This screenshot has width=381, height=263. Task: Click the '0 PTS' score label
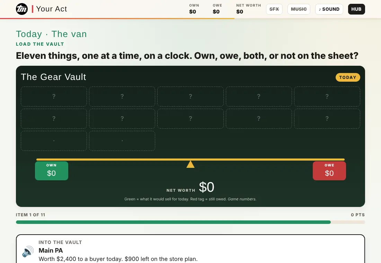358,215
